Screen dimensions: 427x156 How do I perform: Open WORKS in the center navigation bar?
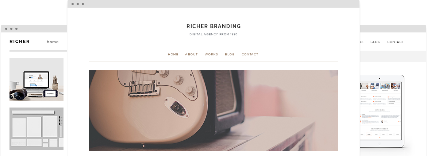pyautogui.click(x=211, y=54)
